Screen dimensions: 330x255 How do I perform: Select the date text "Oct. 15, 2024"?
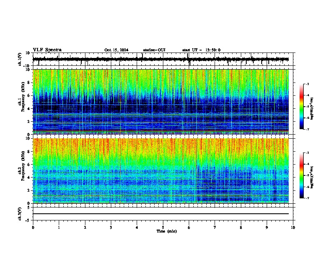click(116, 50)
